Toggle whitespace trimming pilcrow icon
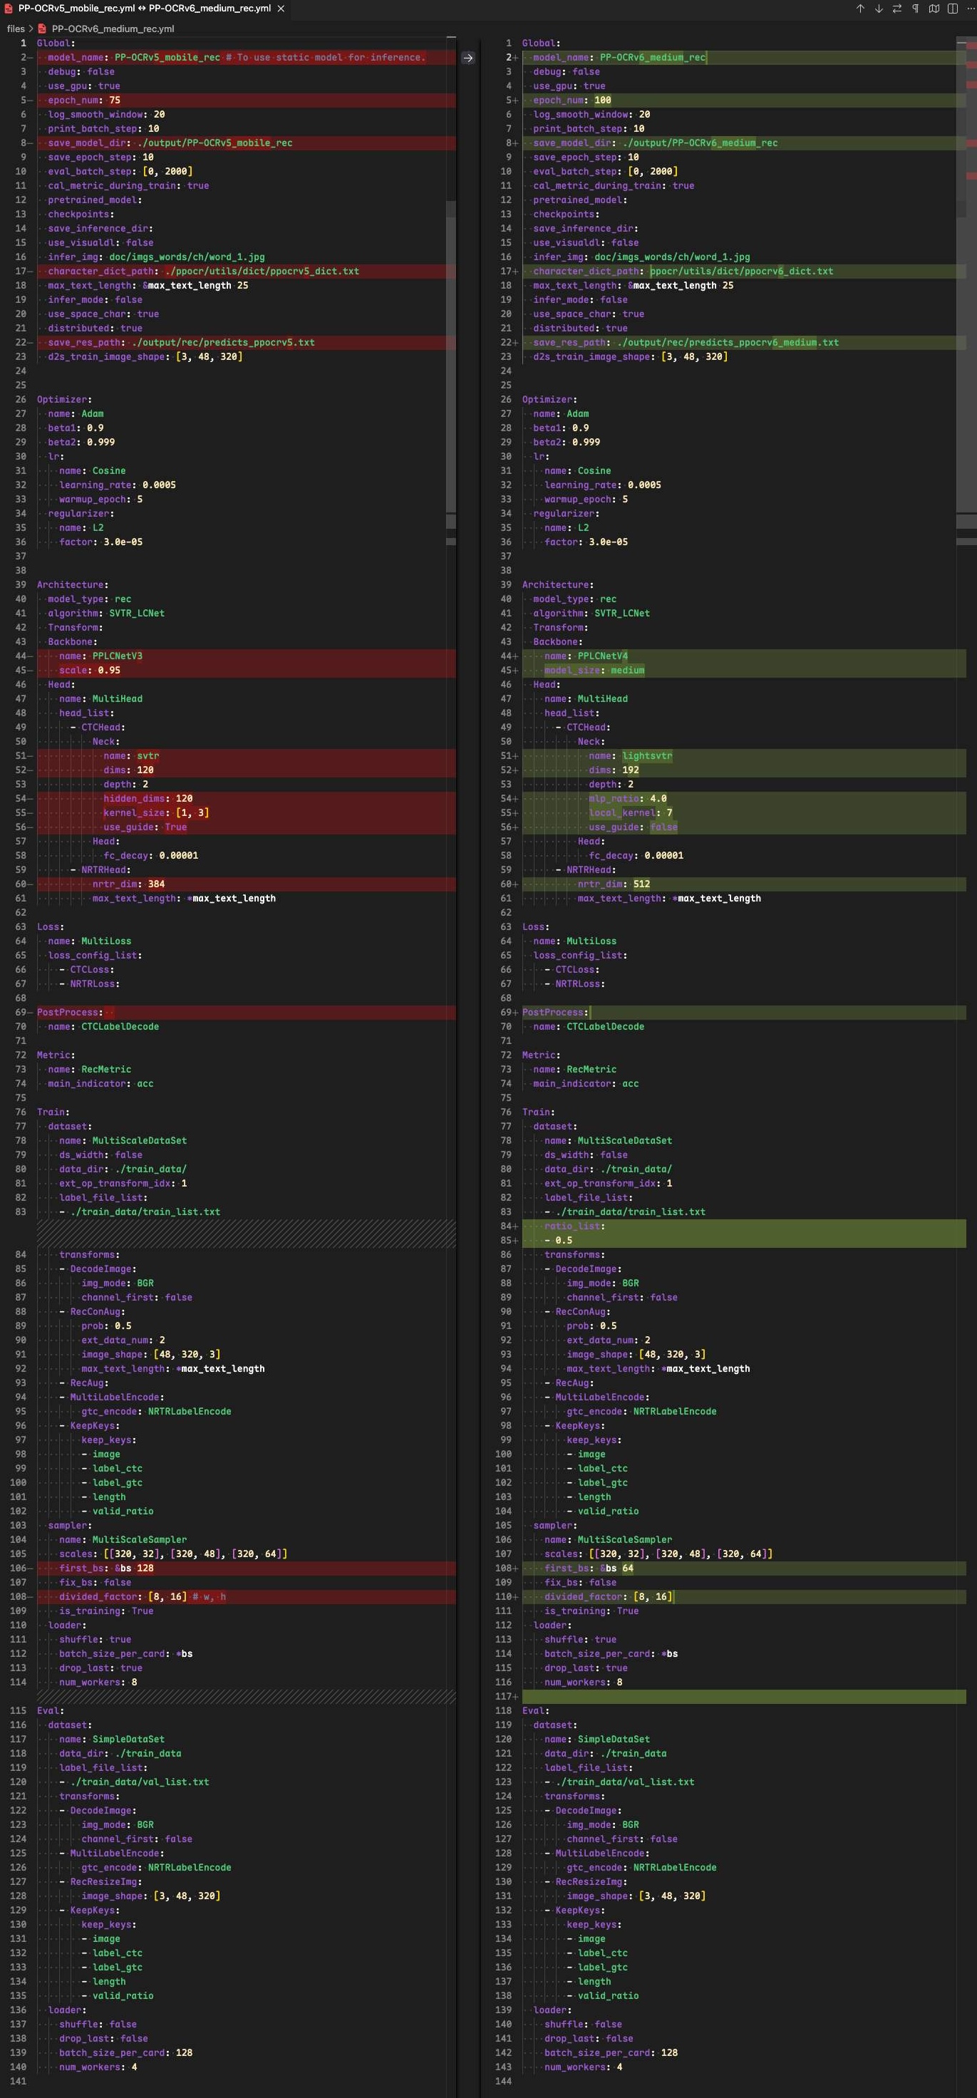The height and width of the screenshot is (2098, 977). 915,9
